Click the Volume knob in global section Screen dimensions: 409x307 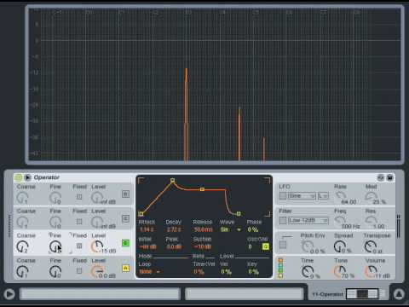(371, 271)
